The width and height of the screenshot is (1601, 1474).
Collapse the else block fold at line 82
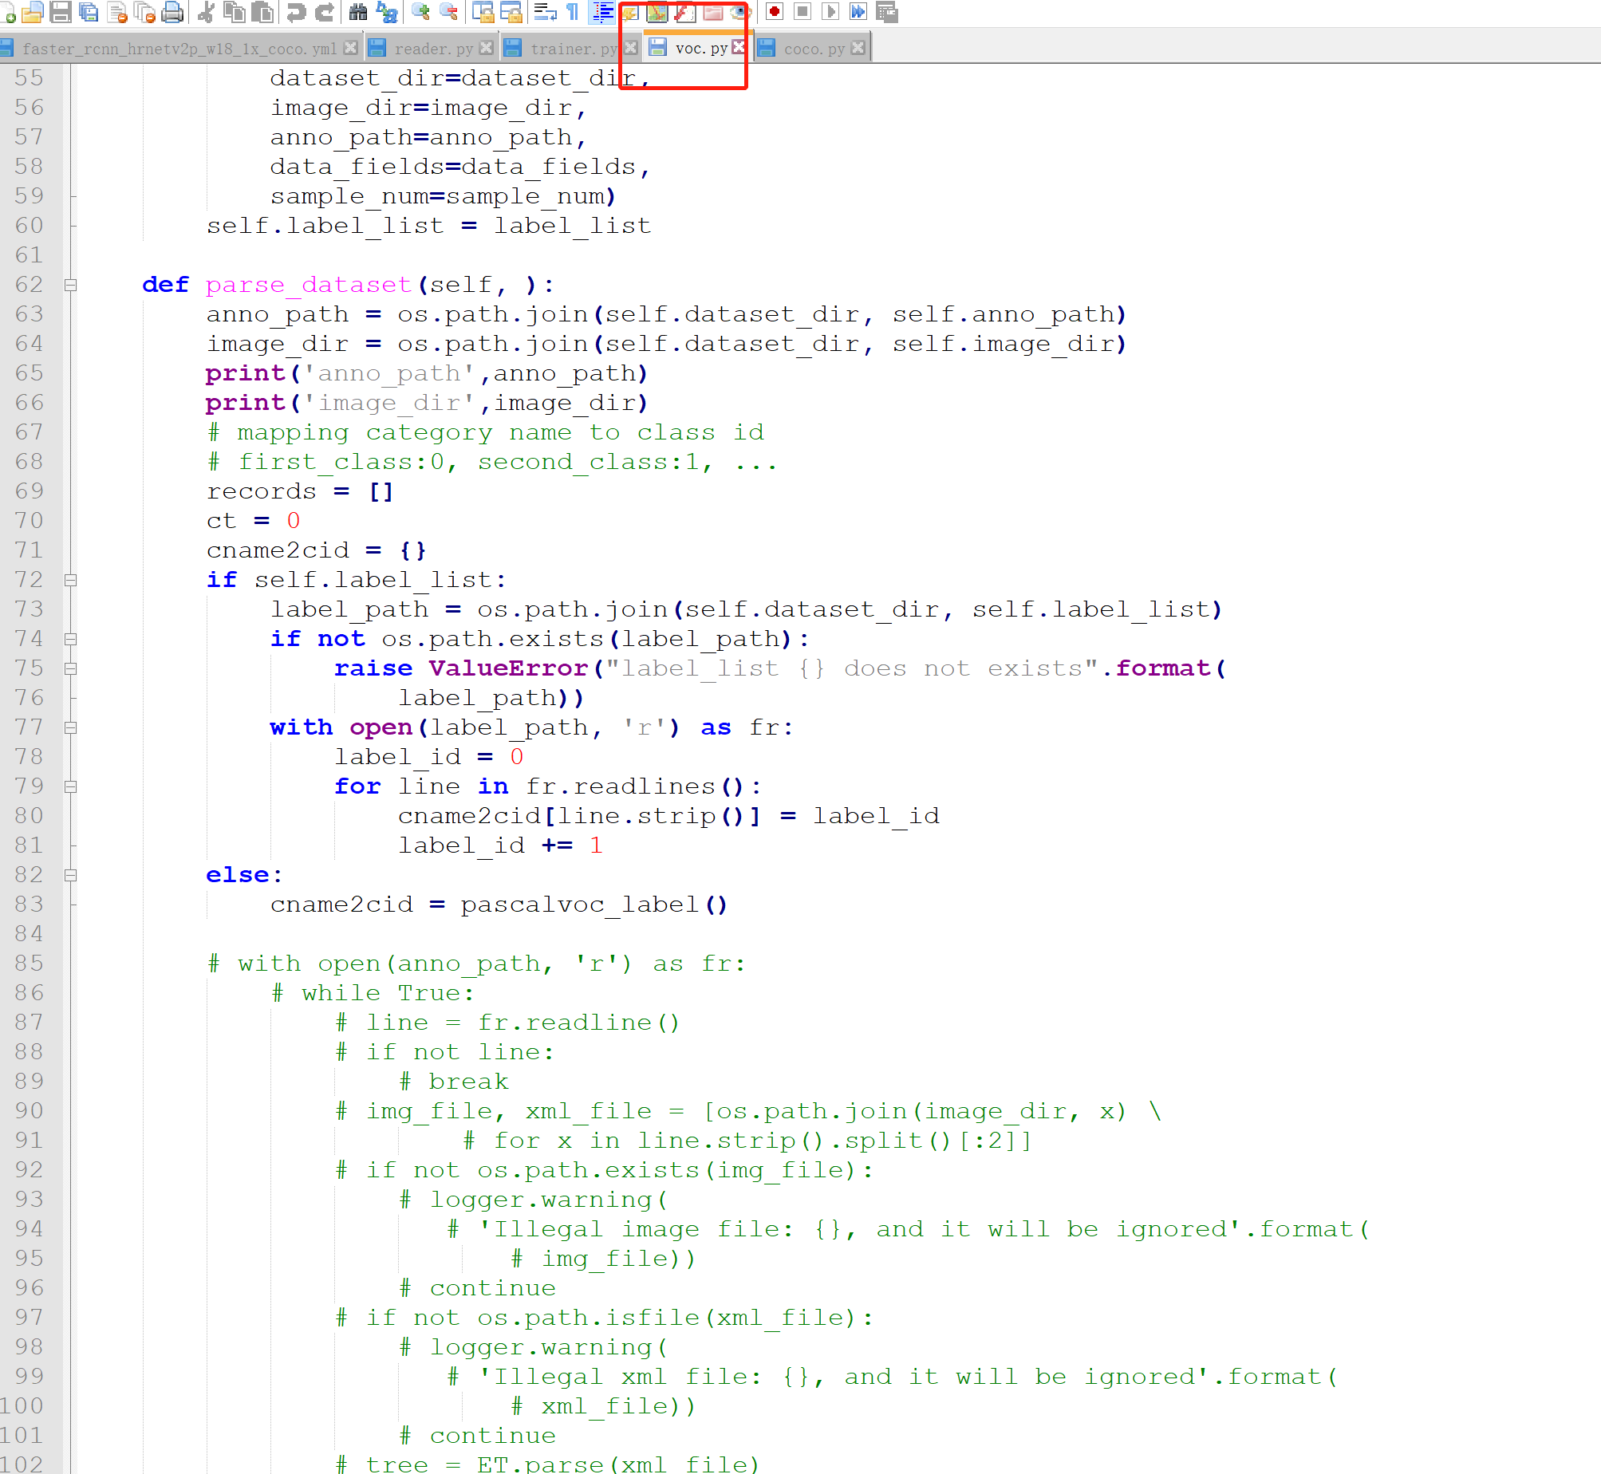[70, 875]
